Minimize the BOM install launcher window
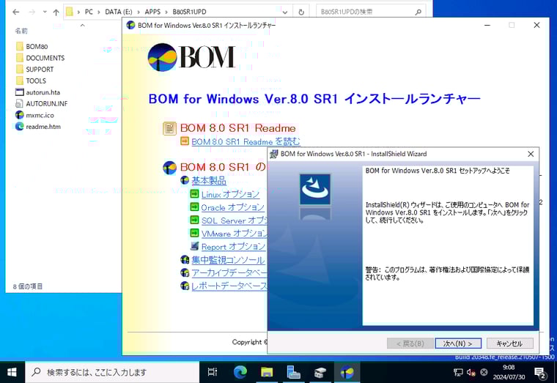Screen dimensions: 557x383 click(487, 25)
